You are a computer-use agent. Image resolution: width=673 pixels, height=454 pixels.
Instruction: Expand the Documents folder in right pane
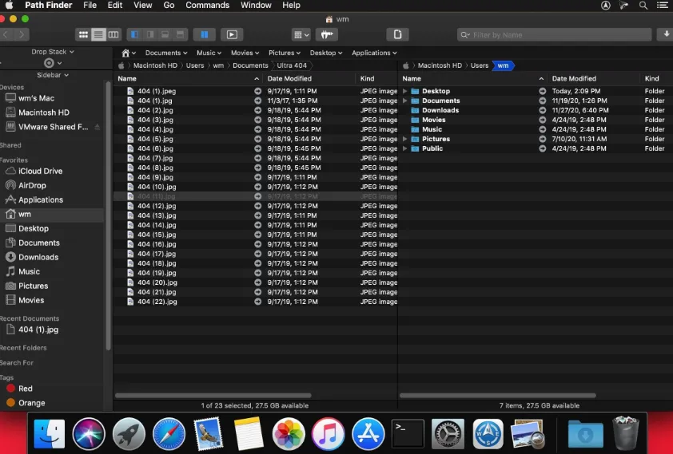pos(404,101)
